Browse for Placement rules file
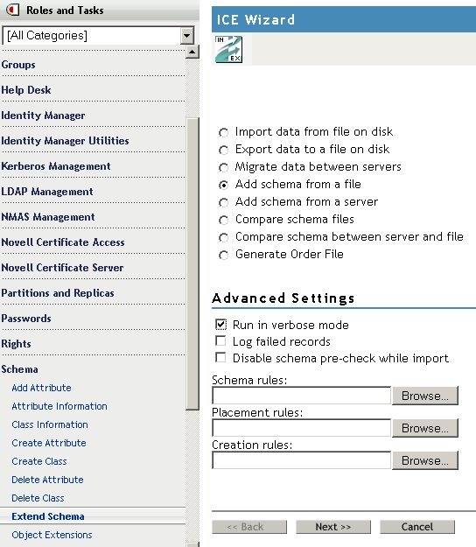This screenshot has width=476, height=547. [x=425, y=428]
